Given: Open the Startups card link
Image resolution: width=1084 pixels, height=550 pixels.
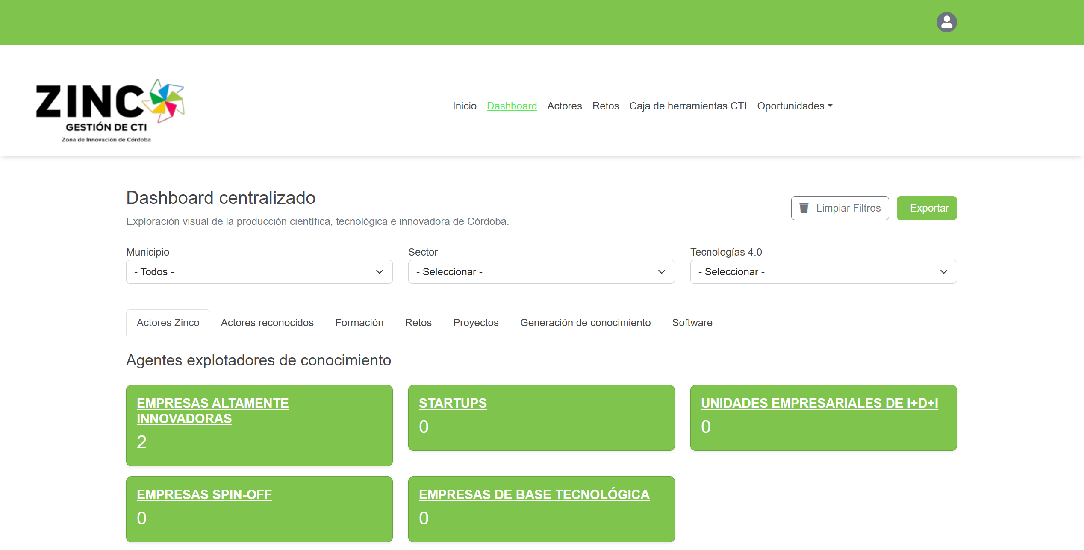Looking at the screenshot, I should pos(452,403).
